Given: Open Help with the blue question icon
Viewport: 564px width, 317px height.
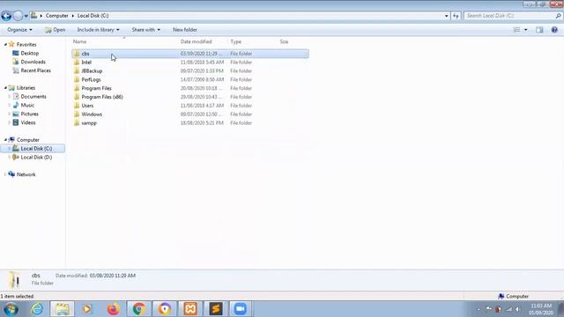Looking at the screenshot, I should click(x=554, y=30).
